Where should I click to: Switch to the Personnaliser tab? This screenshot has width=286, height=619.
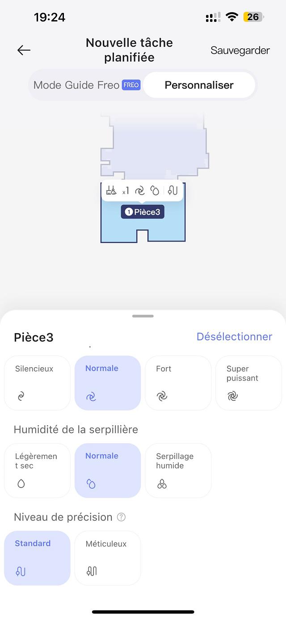(199, 85)
